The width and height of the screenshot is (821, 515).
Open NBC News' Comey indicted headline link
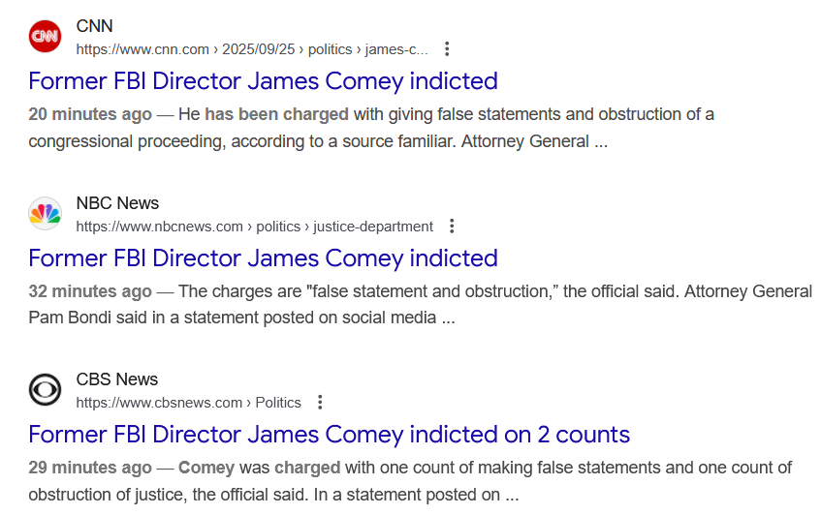[263, 257]
